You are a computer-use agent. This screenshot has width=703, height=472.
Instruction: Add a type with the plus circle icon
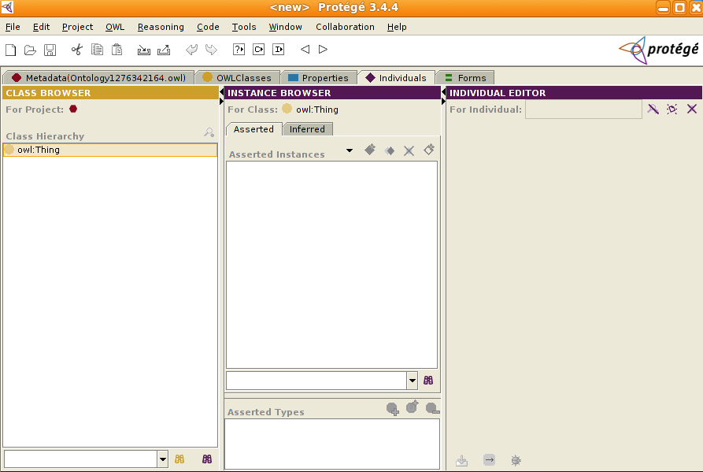coord(392,409)
